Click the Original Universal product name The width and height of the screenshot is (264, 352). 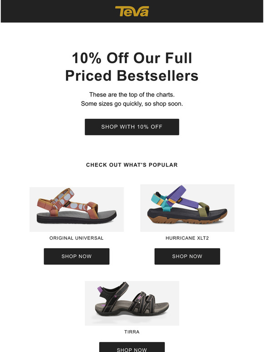(76, 238)
